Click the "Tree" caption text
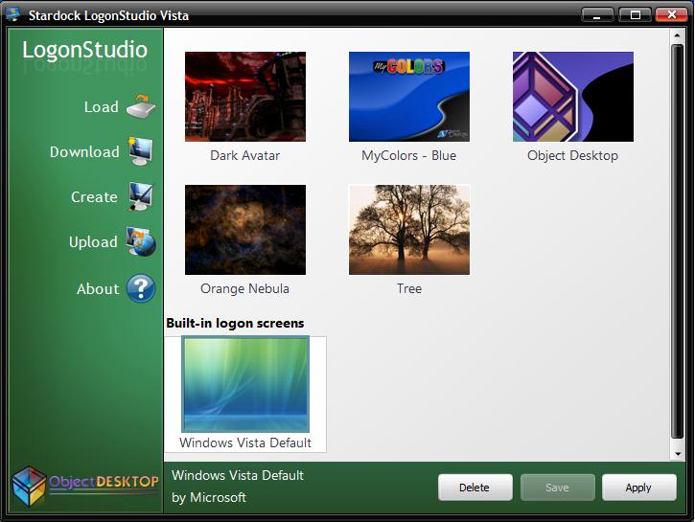 point(409,288)
